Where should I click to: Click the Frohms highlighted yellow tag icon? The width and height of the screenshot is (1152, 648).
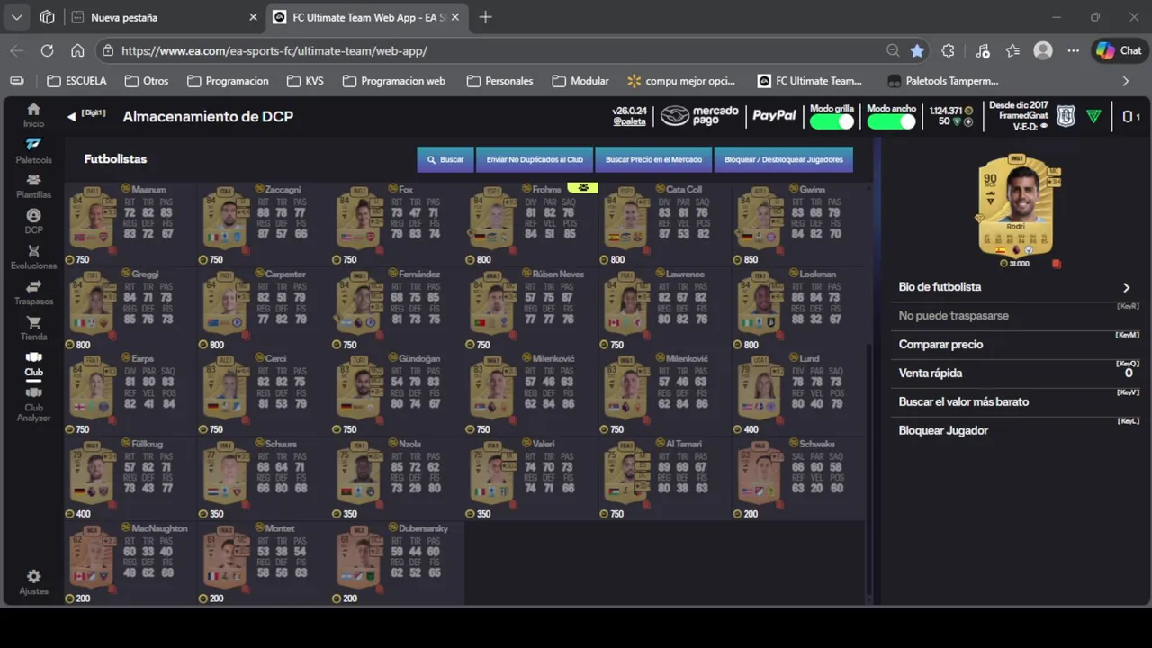click(x=583, y=188)
